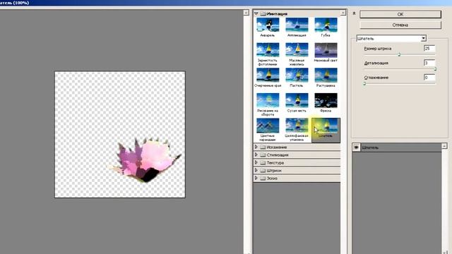Expand the Штрихи filter folder
This screenshot has height=254, width=452.
[256, 170]
